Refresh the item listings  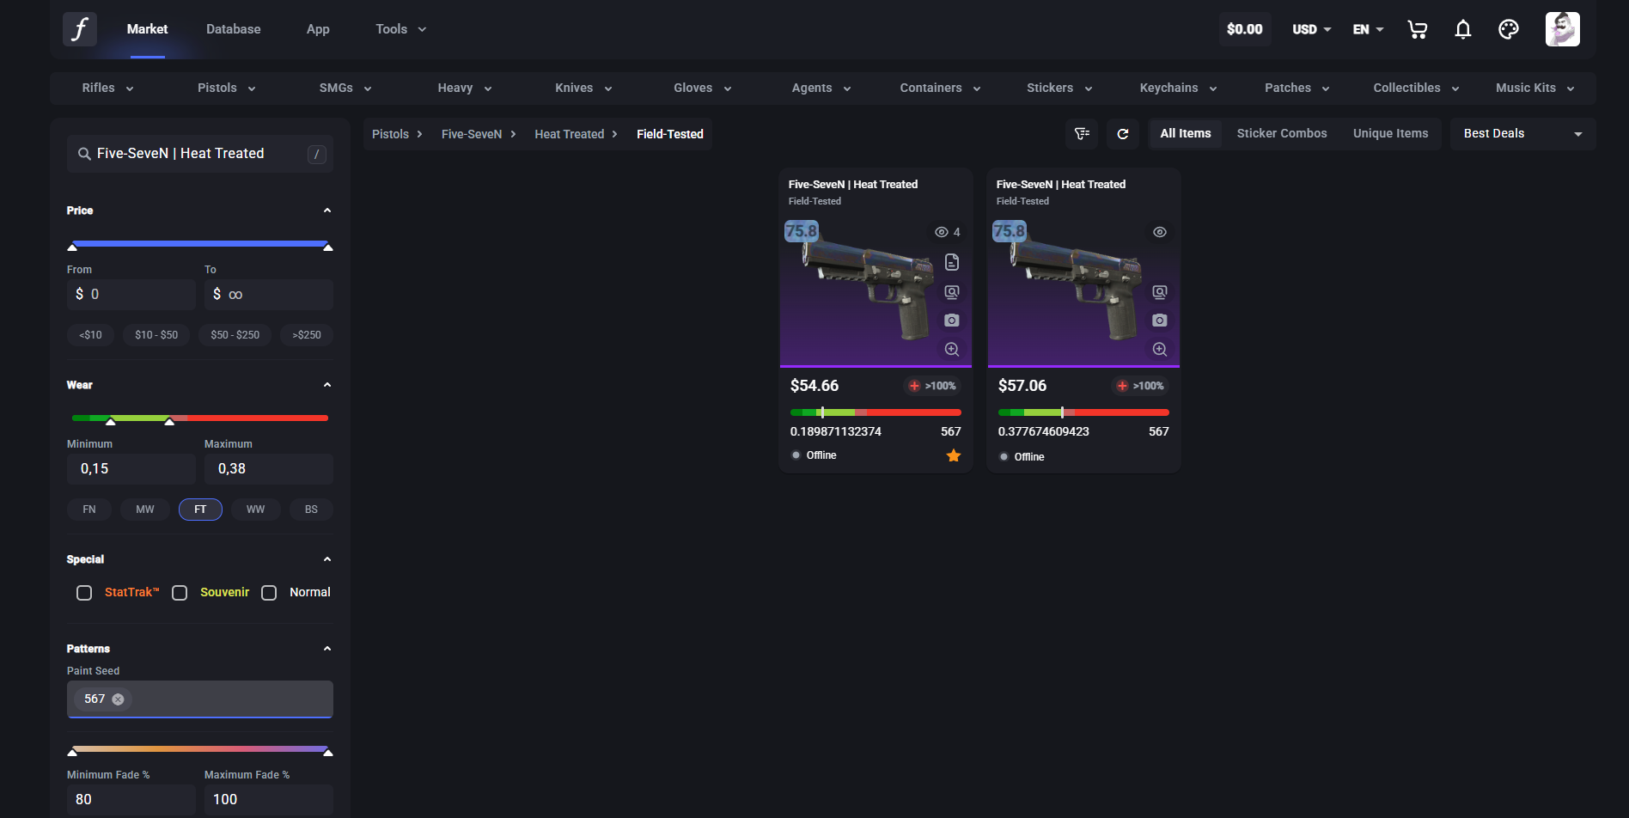[x=1123, y=134]
